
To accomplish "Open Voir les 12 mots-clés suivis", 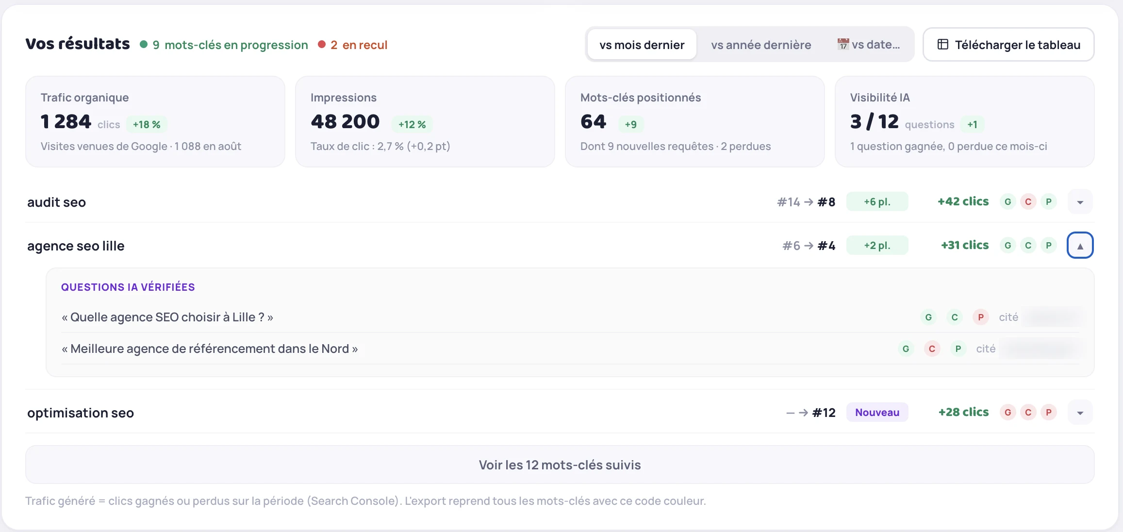I will point(560,465).
